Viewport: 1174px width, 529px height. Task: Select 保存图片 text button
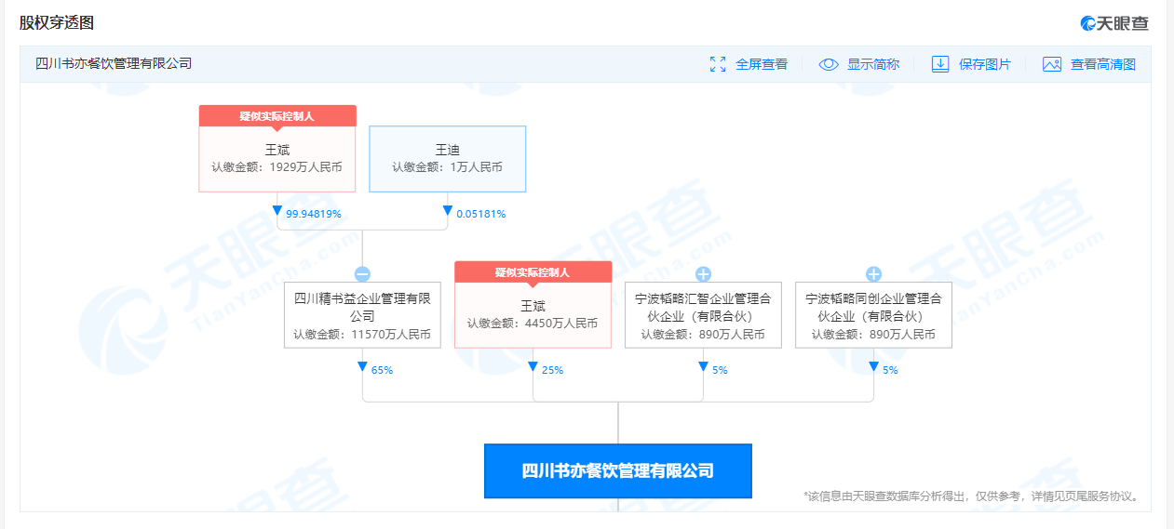985,64
